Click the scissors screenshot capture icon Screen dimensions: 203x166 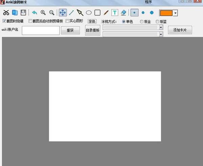(6, 13)
